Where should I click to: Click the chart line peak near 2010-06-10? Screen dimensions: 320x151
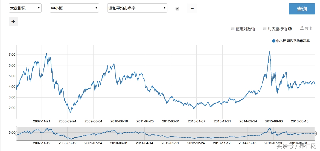pos(114,63)
